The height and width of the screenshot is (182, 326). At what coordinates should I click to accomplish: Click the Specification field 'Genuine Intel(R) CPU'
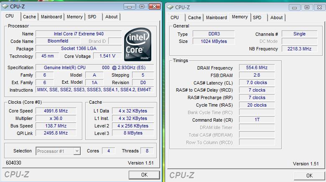[x=95, y=67]
